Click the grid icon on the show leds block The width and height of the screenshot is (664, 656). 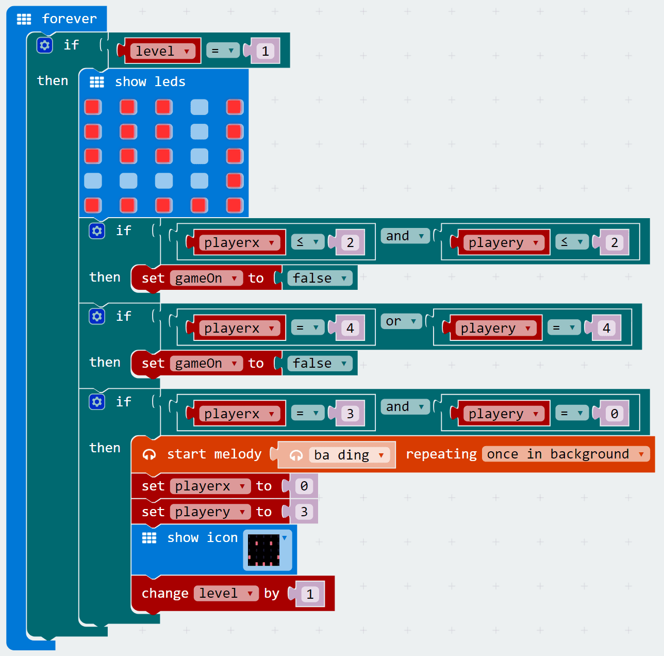(97, 82)
